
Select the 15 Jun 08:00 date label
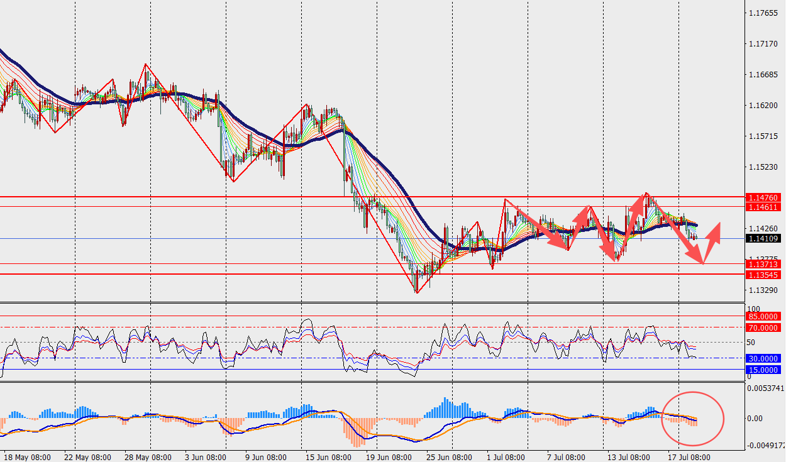tap(328, 456)
